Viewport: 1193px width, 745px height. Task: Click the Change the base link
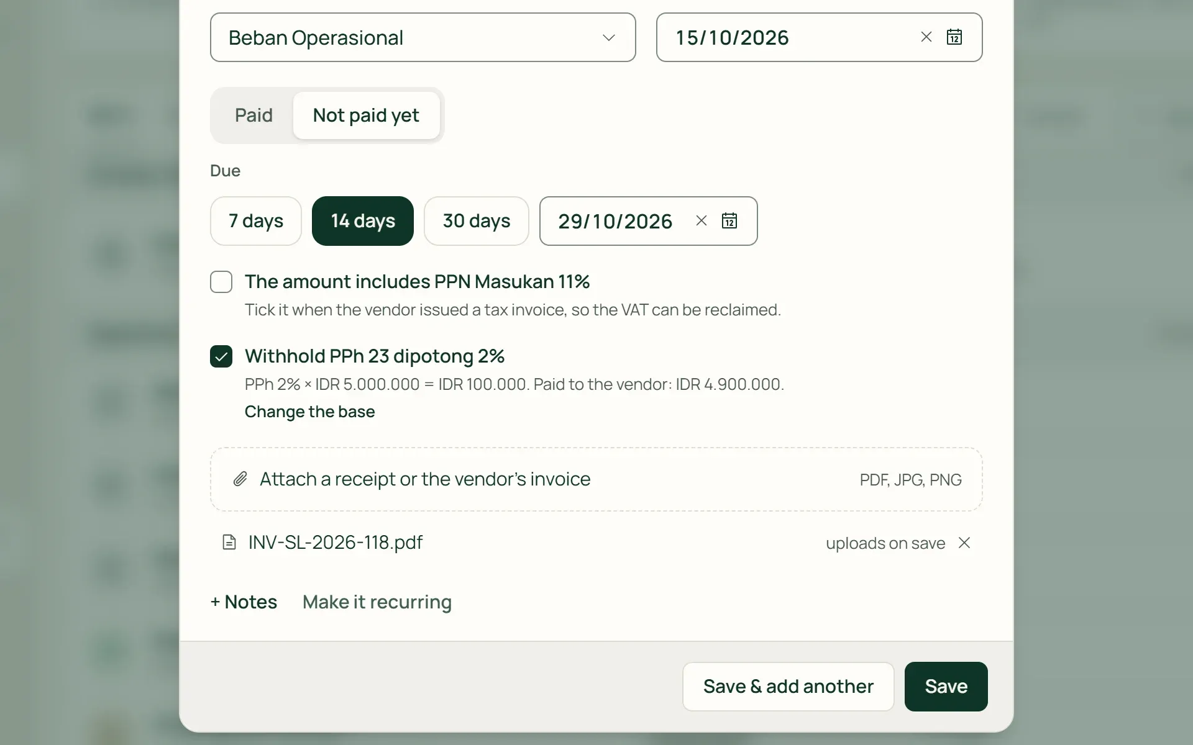(309, 412)
